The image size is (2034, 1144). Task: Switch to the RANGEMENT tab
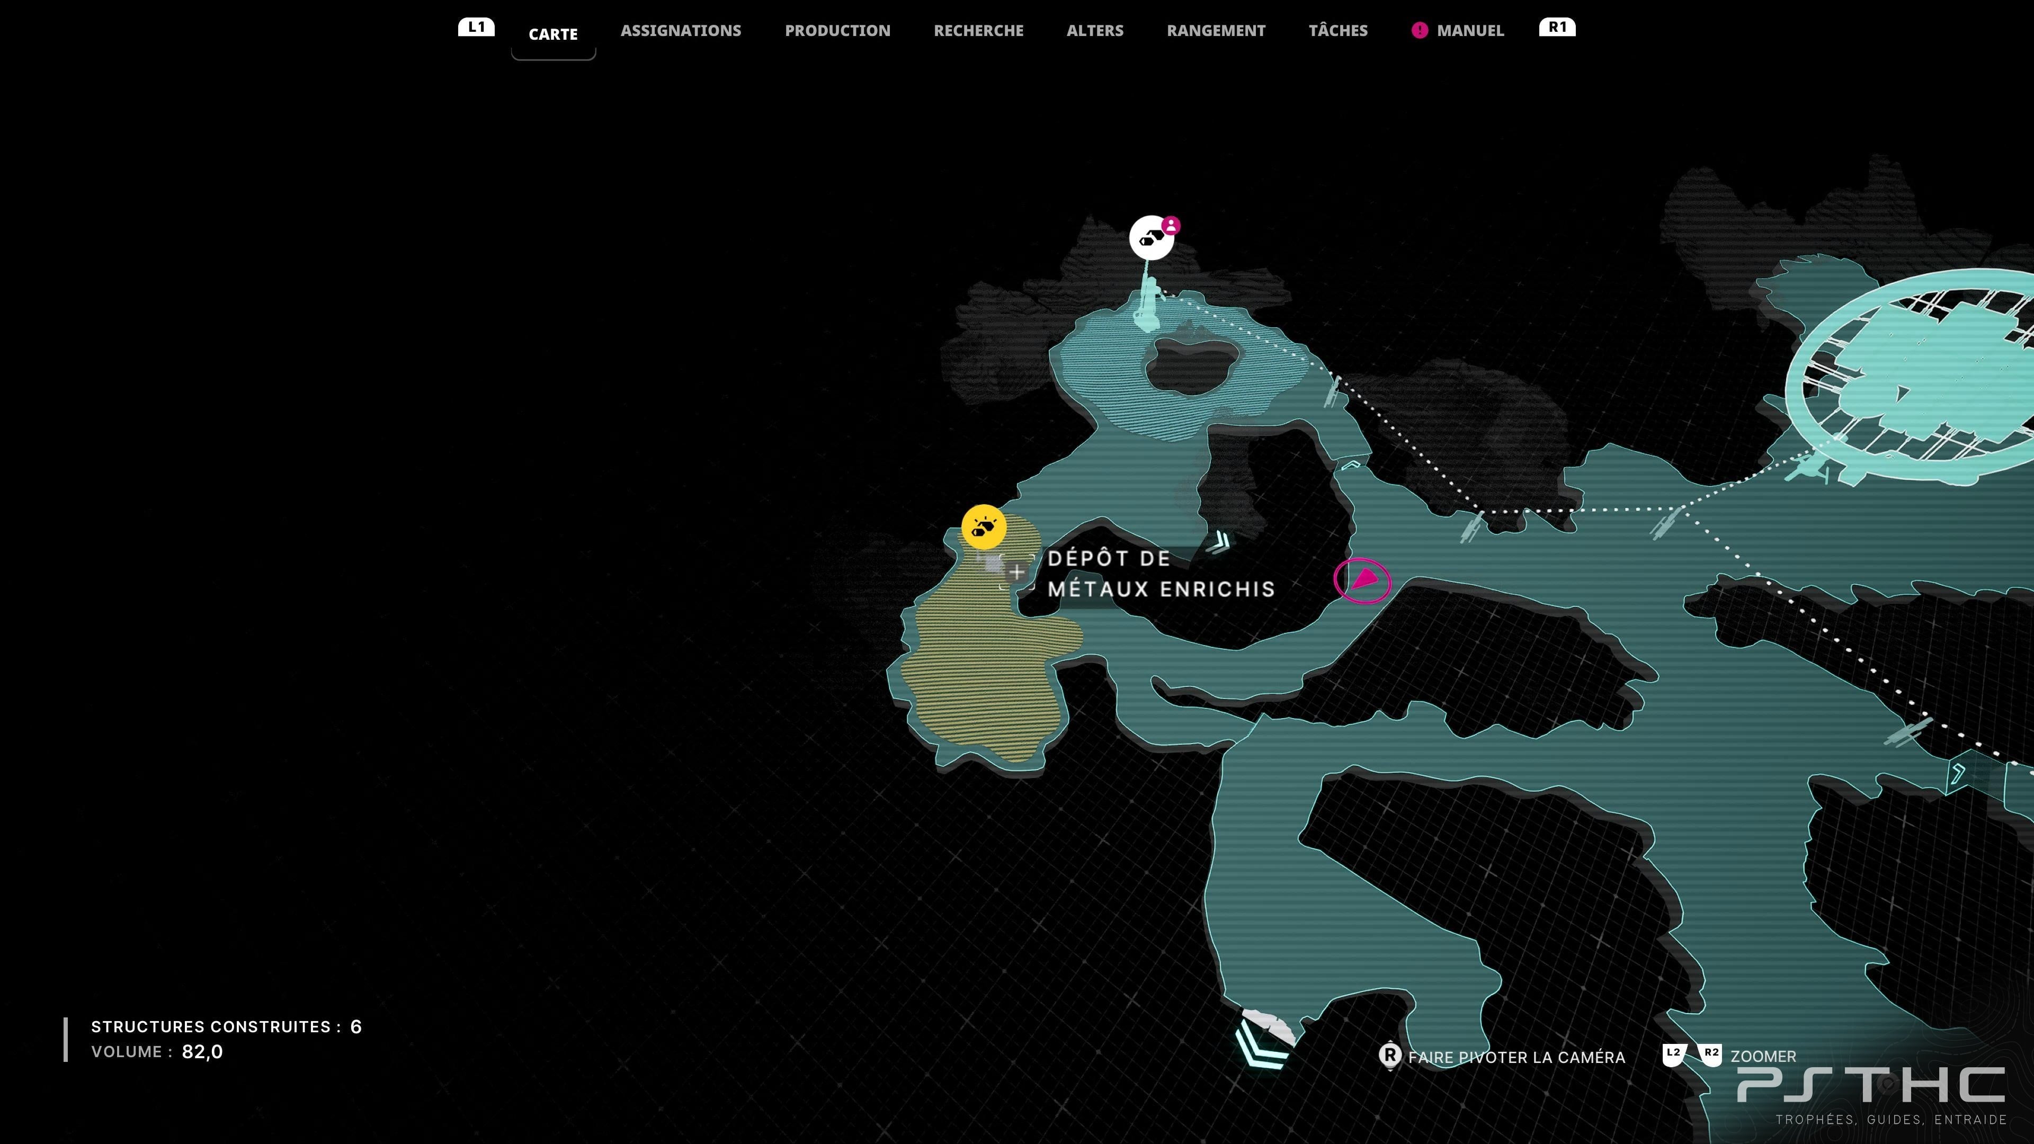(x=1216, y=31)
